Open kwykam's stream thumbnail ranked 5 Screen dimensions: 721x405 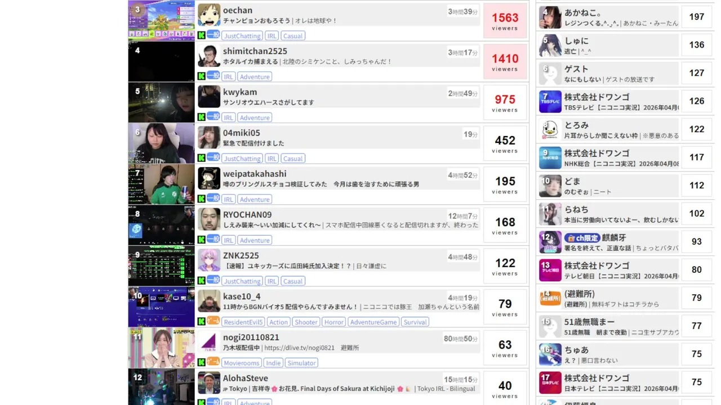[161, 102]
